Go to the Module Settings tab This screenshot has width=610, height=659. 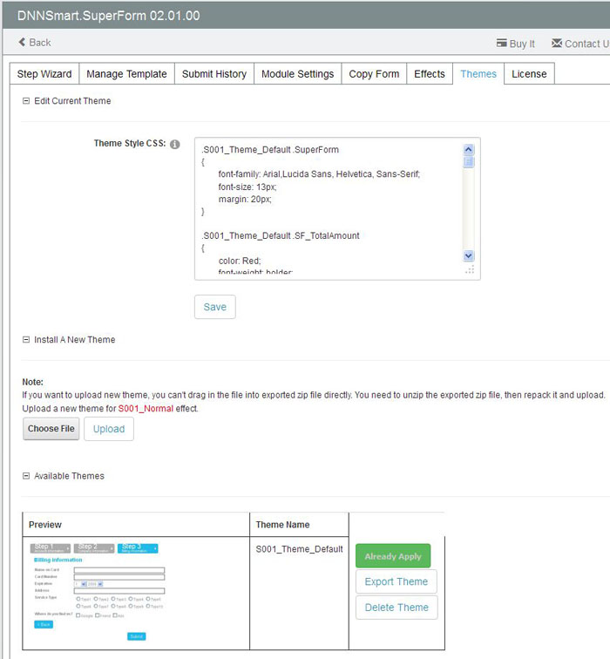298,74
